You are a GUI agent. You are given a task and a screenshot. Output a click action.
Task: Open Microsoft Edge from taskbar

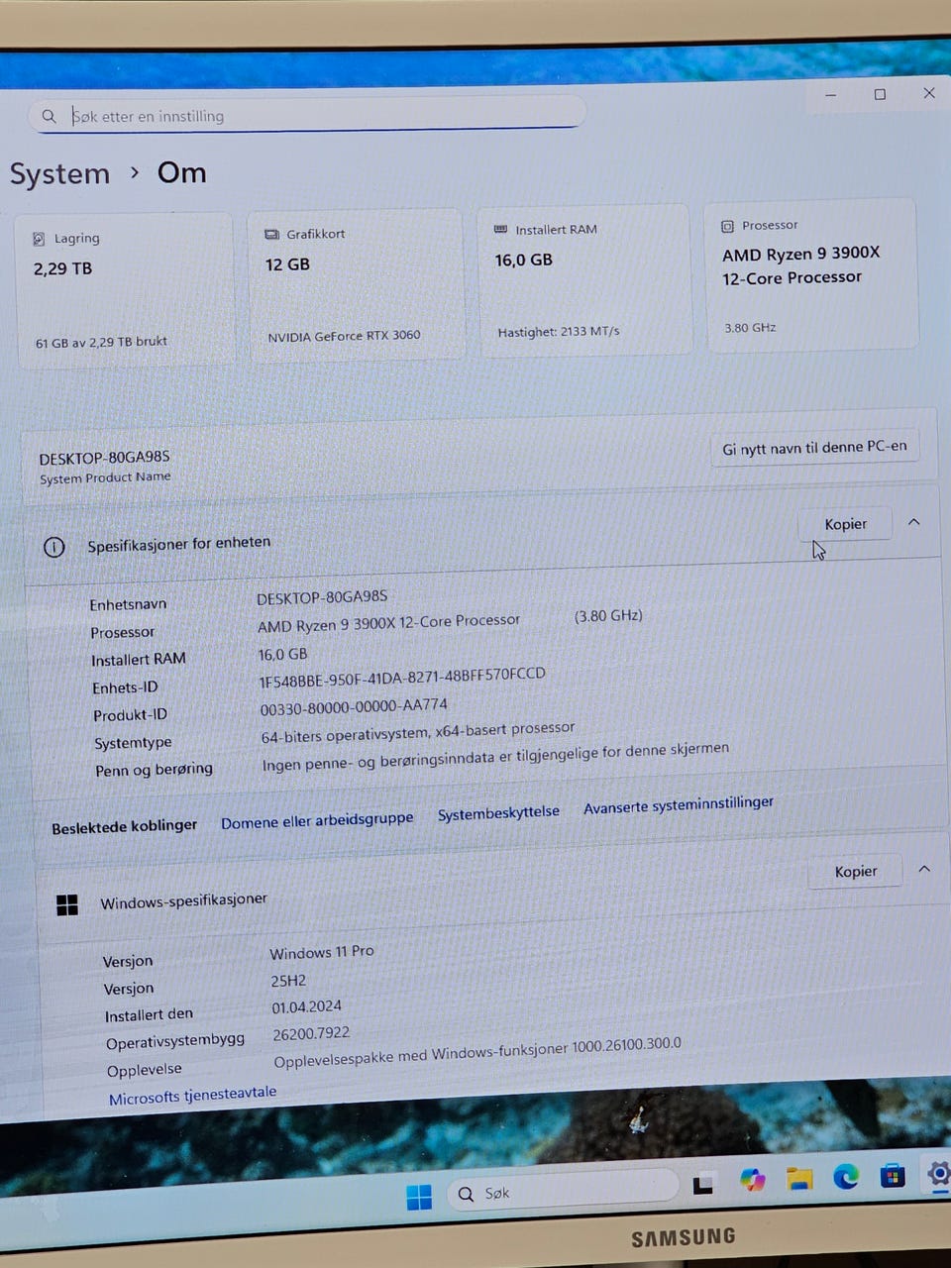point(846,1177)
